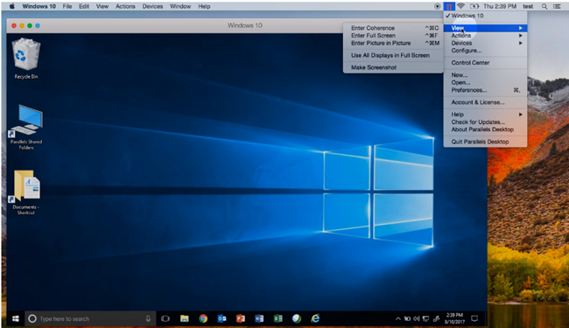The width and height of the screenshot is (569, 328).
Task: Open the Apple menu
Action: (x=12, y=6)
